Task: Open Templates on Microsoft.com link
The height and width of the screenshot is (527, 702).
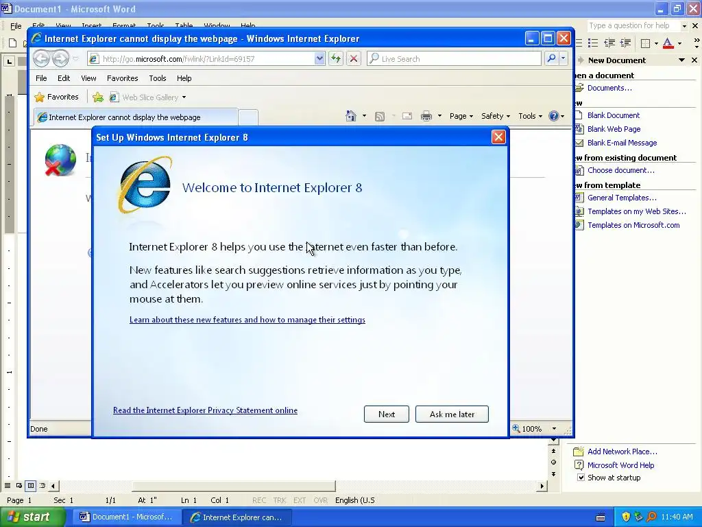Action: pyautogui.click(x=633, y=225)
